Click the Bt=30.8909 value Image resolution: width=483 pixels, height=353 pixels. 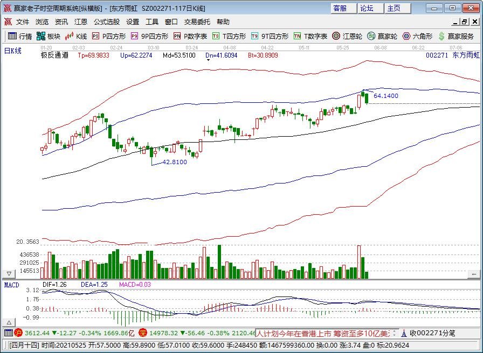pyautogui.click(x=263, y=55)
